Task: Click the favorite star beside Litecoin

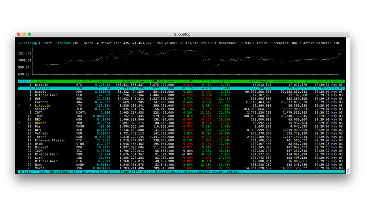Action: click(19, 106)
